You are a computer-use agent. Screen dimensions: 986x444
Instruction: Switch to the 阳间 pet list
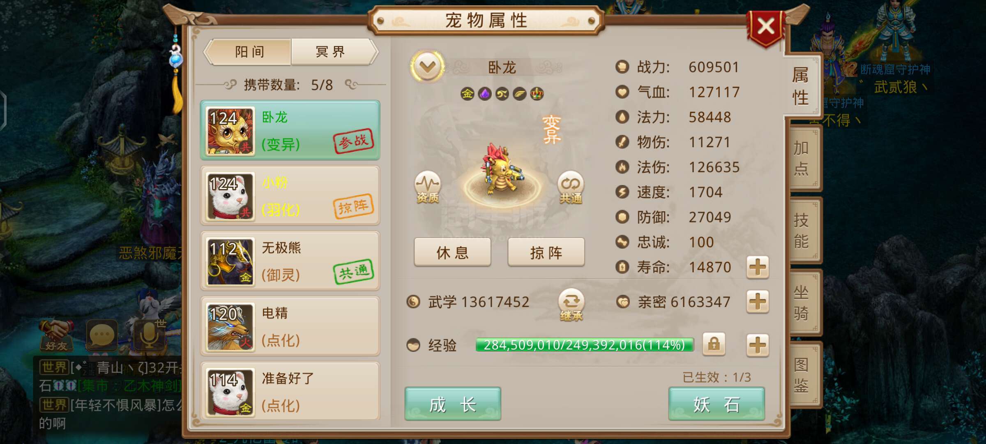(x=248, y=52)
